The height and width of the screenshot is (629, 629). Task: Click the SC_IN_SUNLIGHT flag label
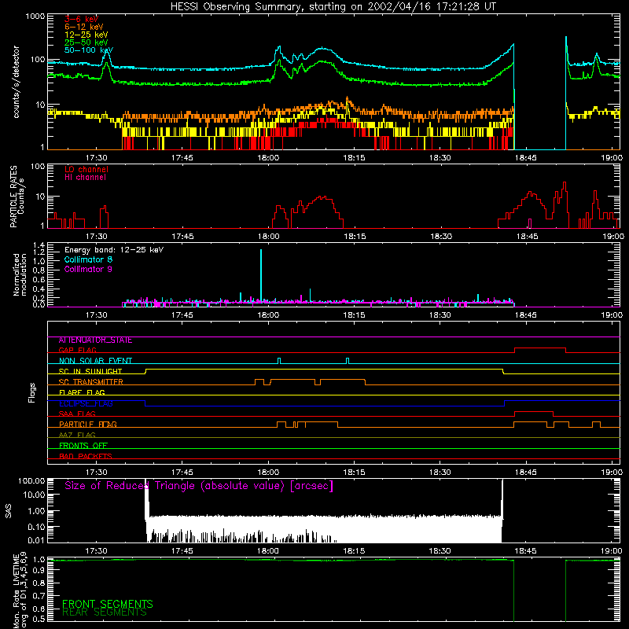point(90,371)
